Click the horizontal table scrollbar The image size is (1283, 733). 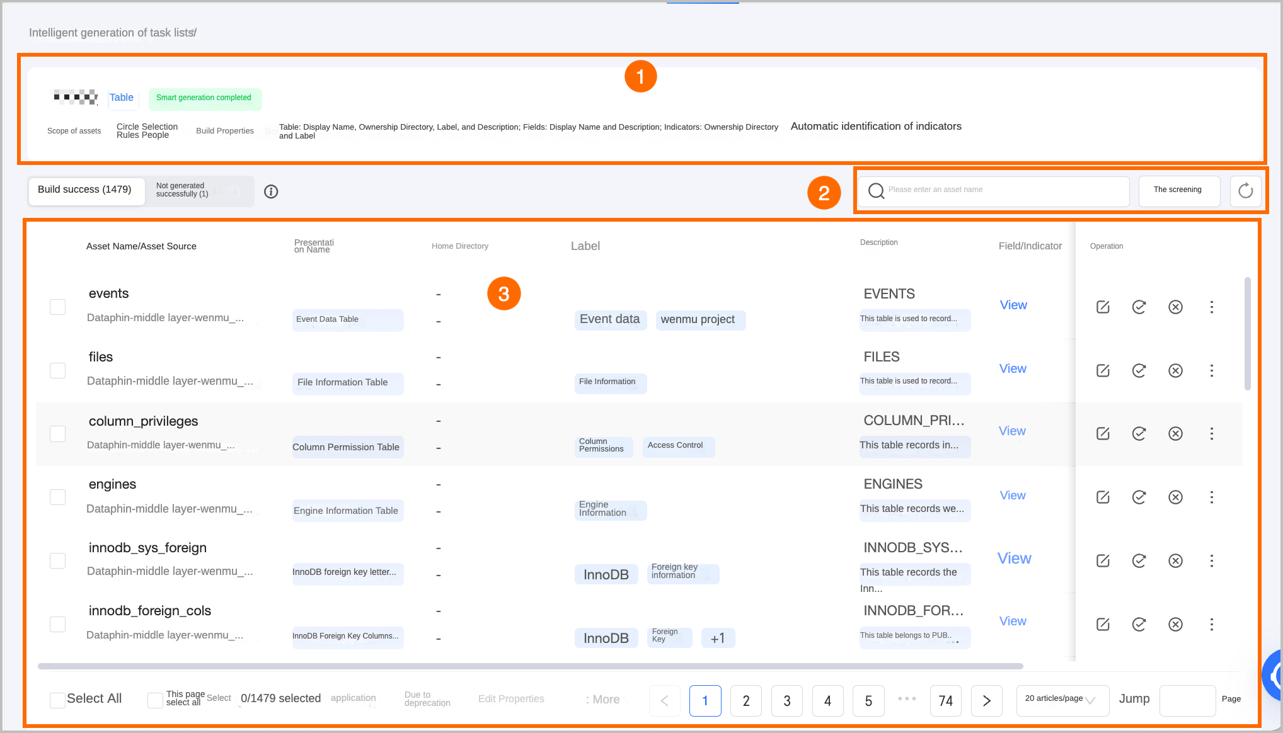click(x=529, y=666)
